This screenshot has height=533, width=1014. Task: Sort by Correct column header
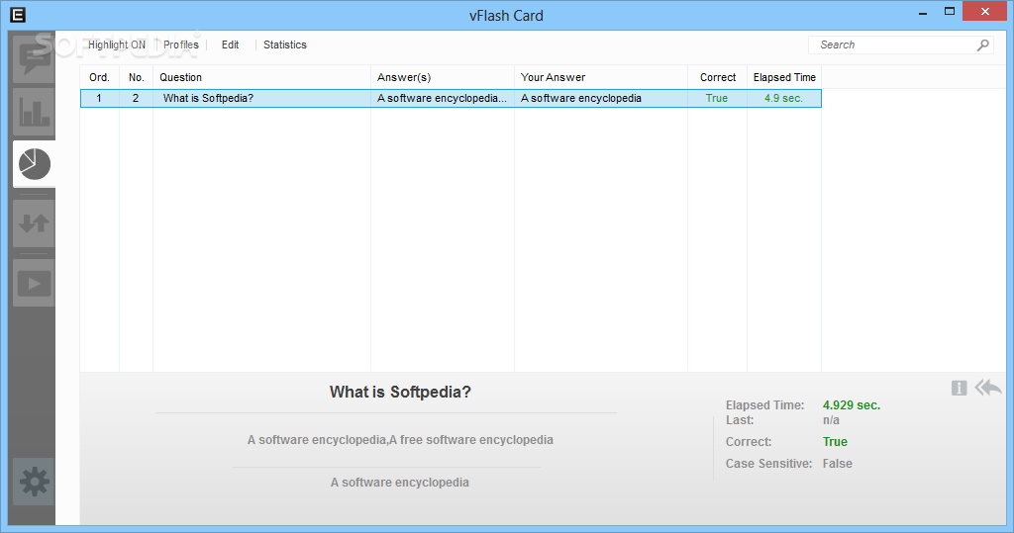(x=717, y=77)
